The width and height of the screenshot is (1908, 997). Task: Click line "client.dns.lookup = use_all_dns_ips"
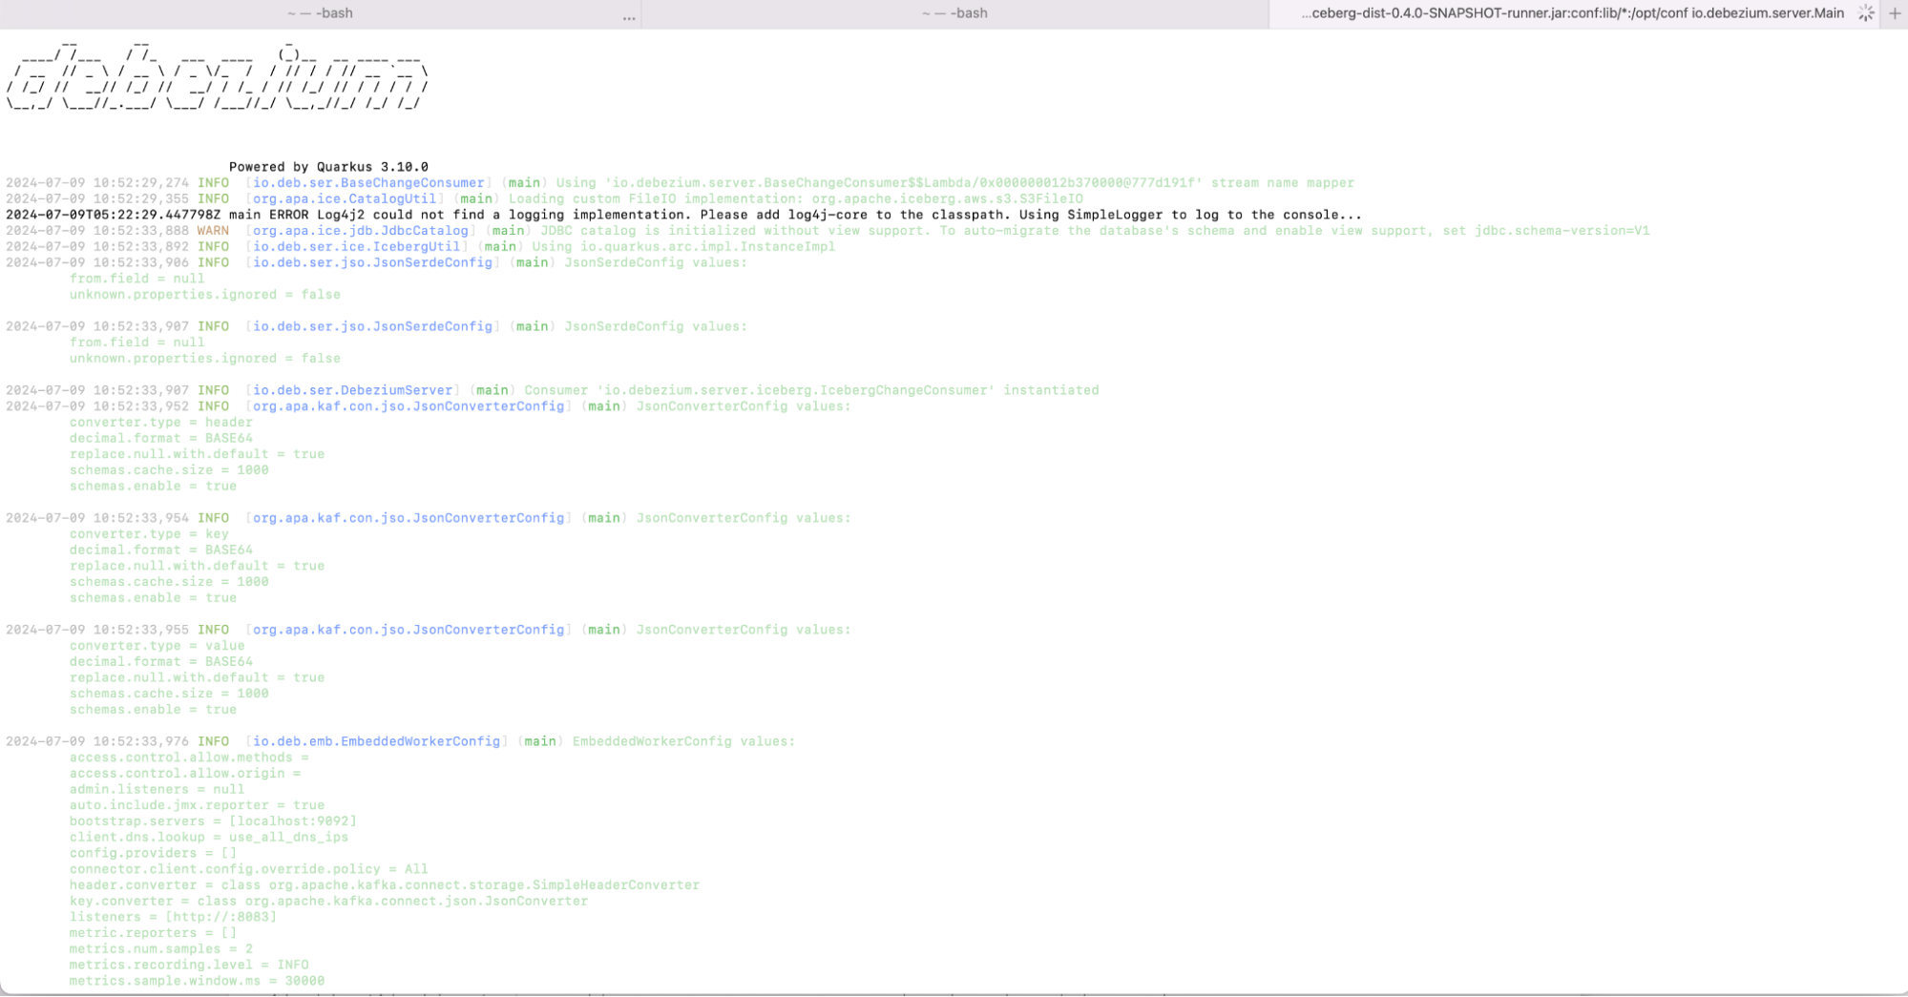[x=209, y=838]
